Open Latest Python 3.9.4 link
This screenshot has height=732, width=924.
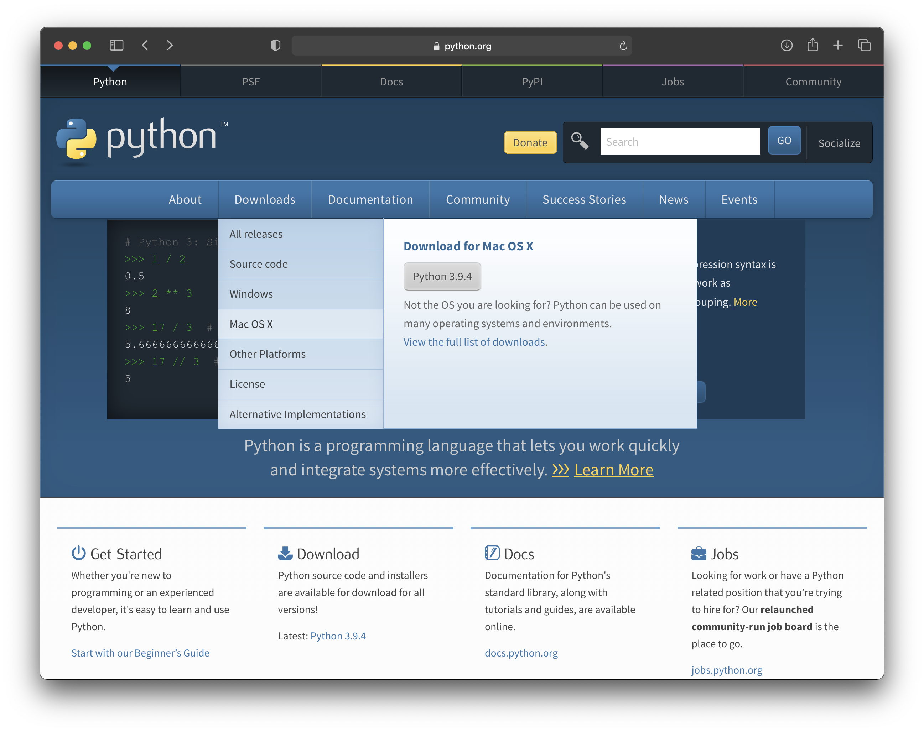338,636
